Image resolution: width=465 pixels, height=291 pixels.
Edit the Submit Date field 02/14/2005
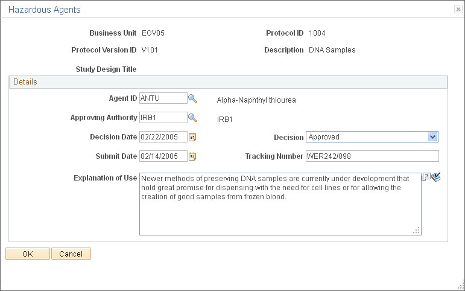tap(163, 156)
